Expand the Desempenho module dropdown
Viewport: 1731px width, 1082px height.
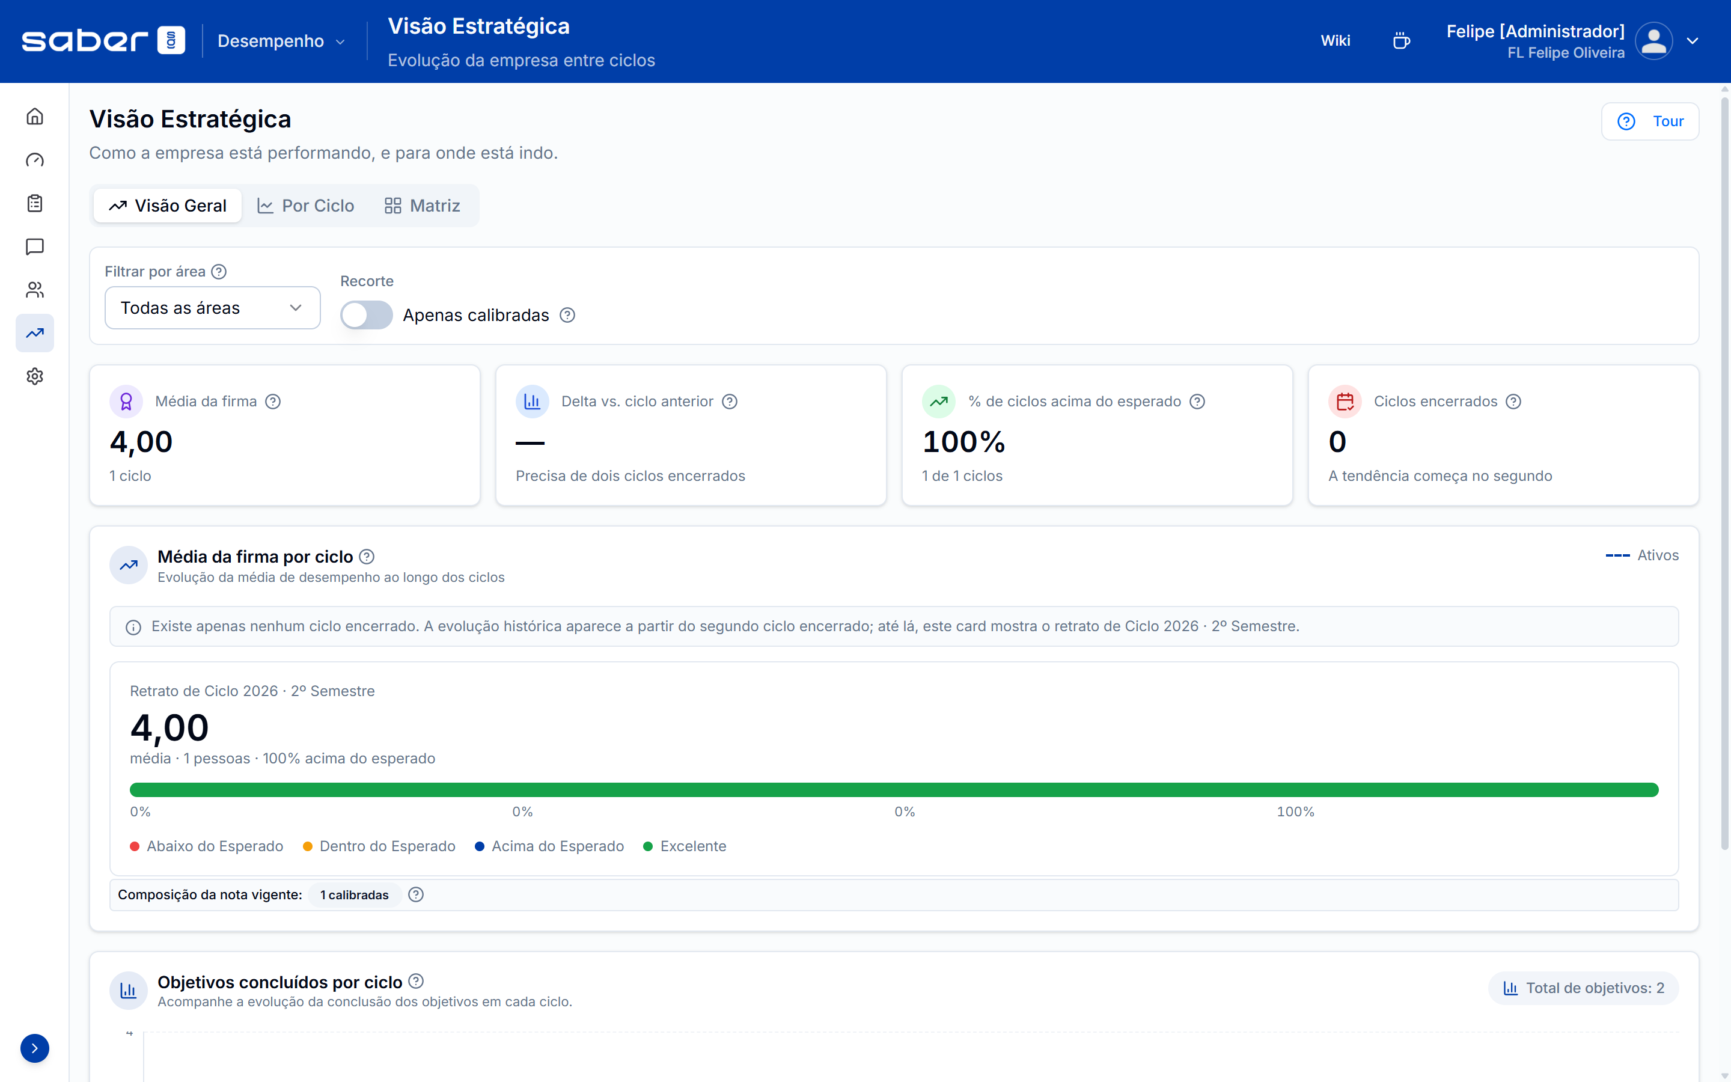pos(281,41)
